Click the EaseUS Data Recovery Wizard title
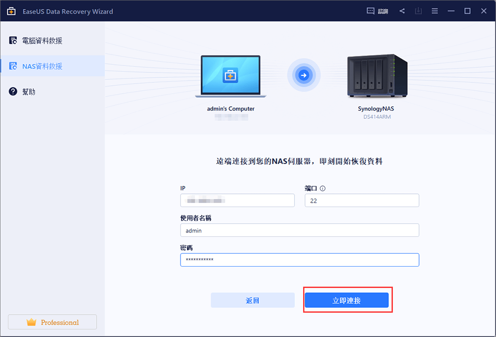Image resolution: width=496 pixels, height=337 pixels. coord(67,11)
